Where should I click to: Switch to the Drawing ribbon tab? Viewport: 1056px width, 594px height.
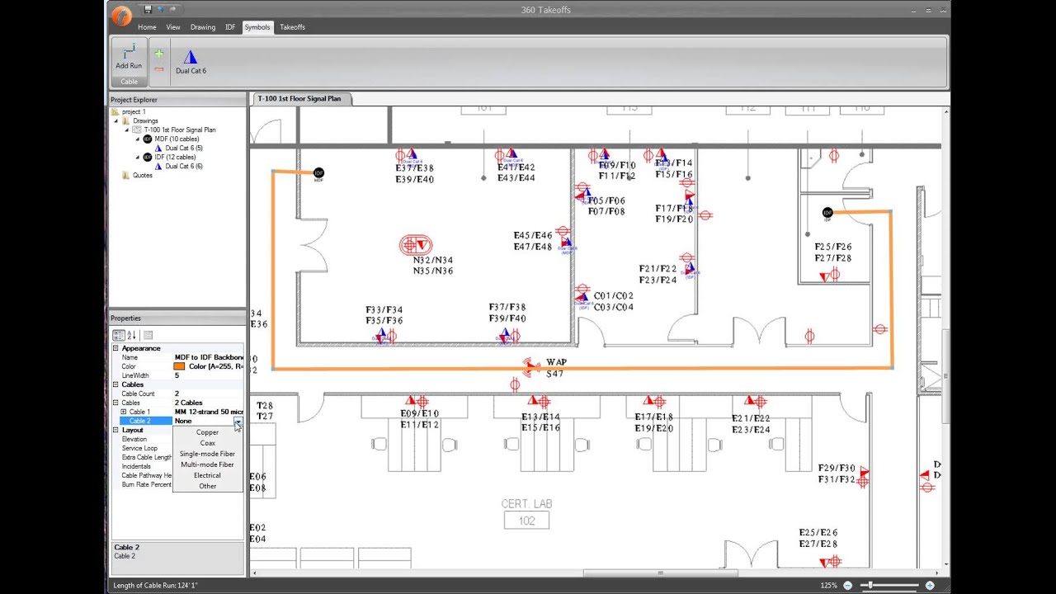coord(203,27)
